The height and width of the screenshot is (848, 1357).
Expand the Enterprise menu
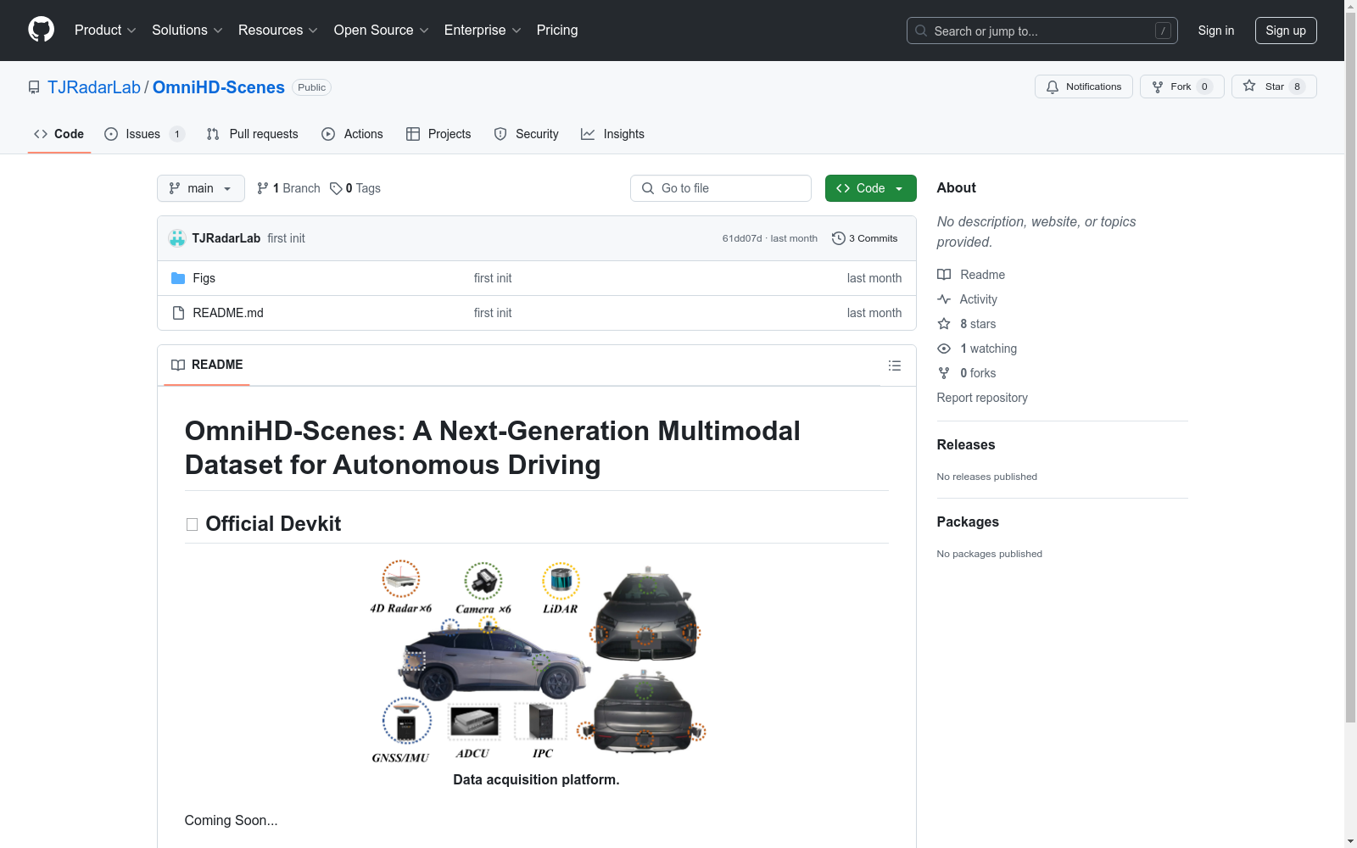(x=483, y=31)
